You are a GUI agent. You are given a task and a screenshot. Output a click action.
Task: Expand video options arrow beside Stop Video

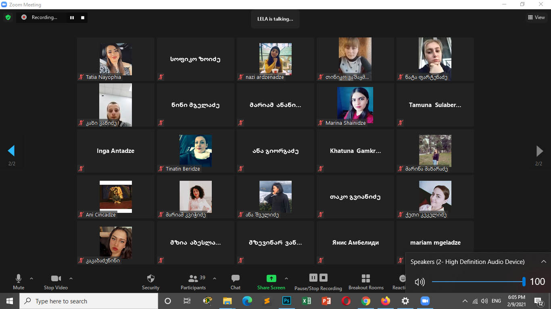pos(71,278)
